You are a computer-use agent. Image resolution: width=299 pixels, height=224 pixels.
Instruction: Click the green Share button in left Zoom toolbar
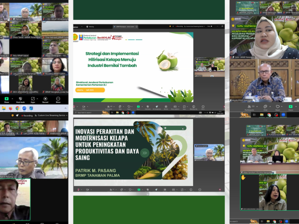6,99
